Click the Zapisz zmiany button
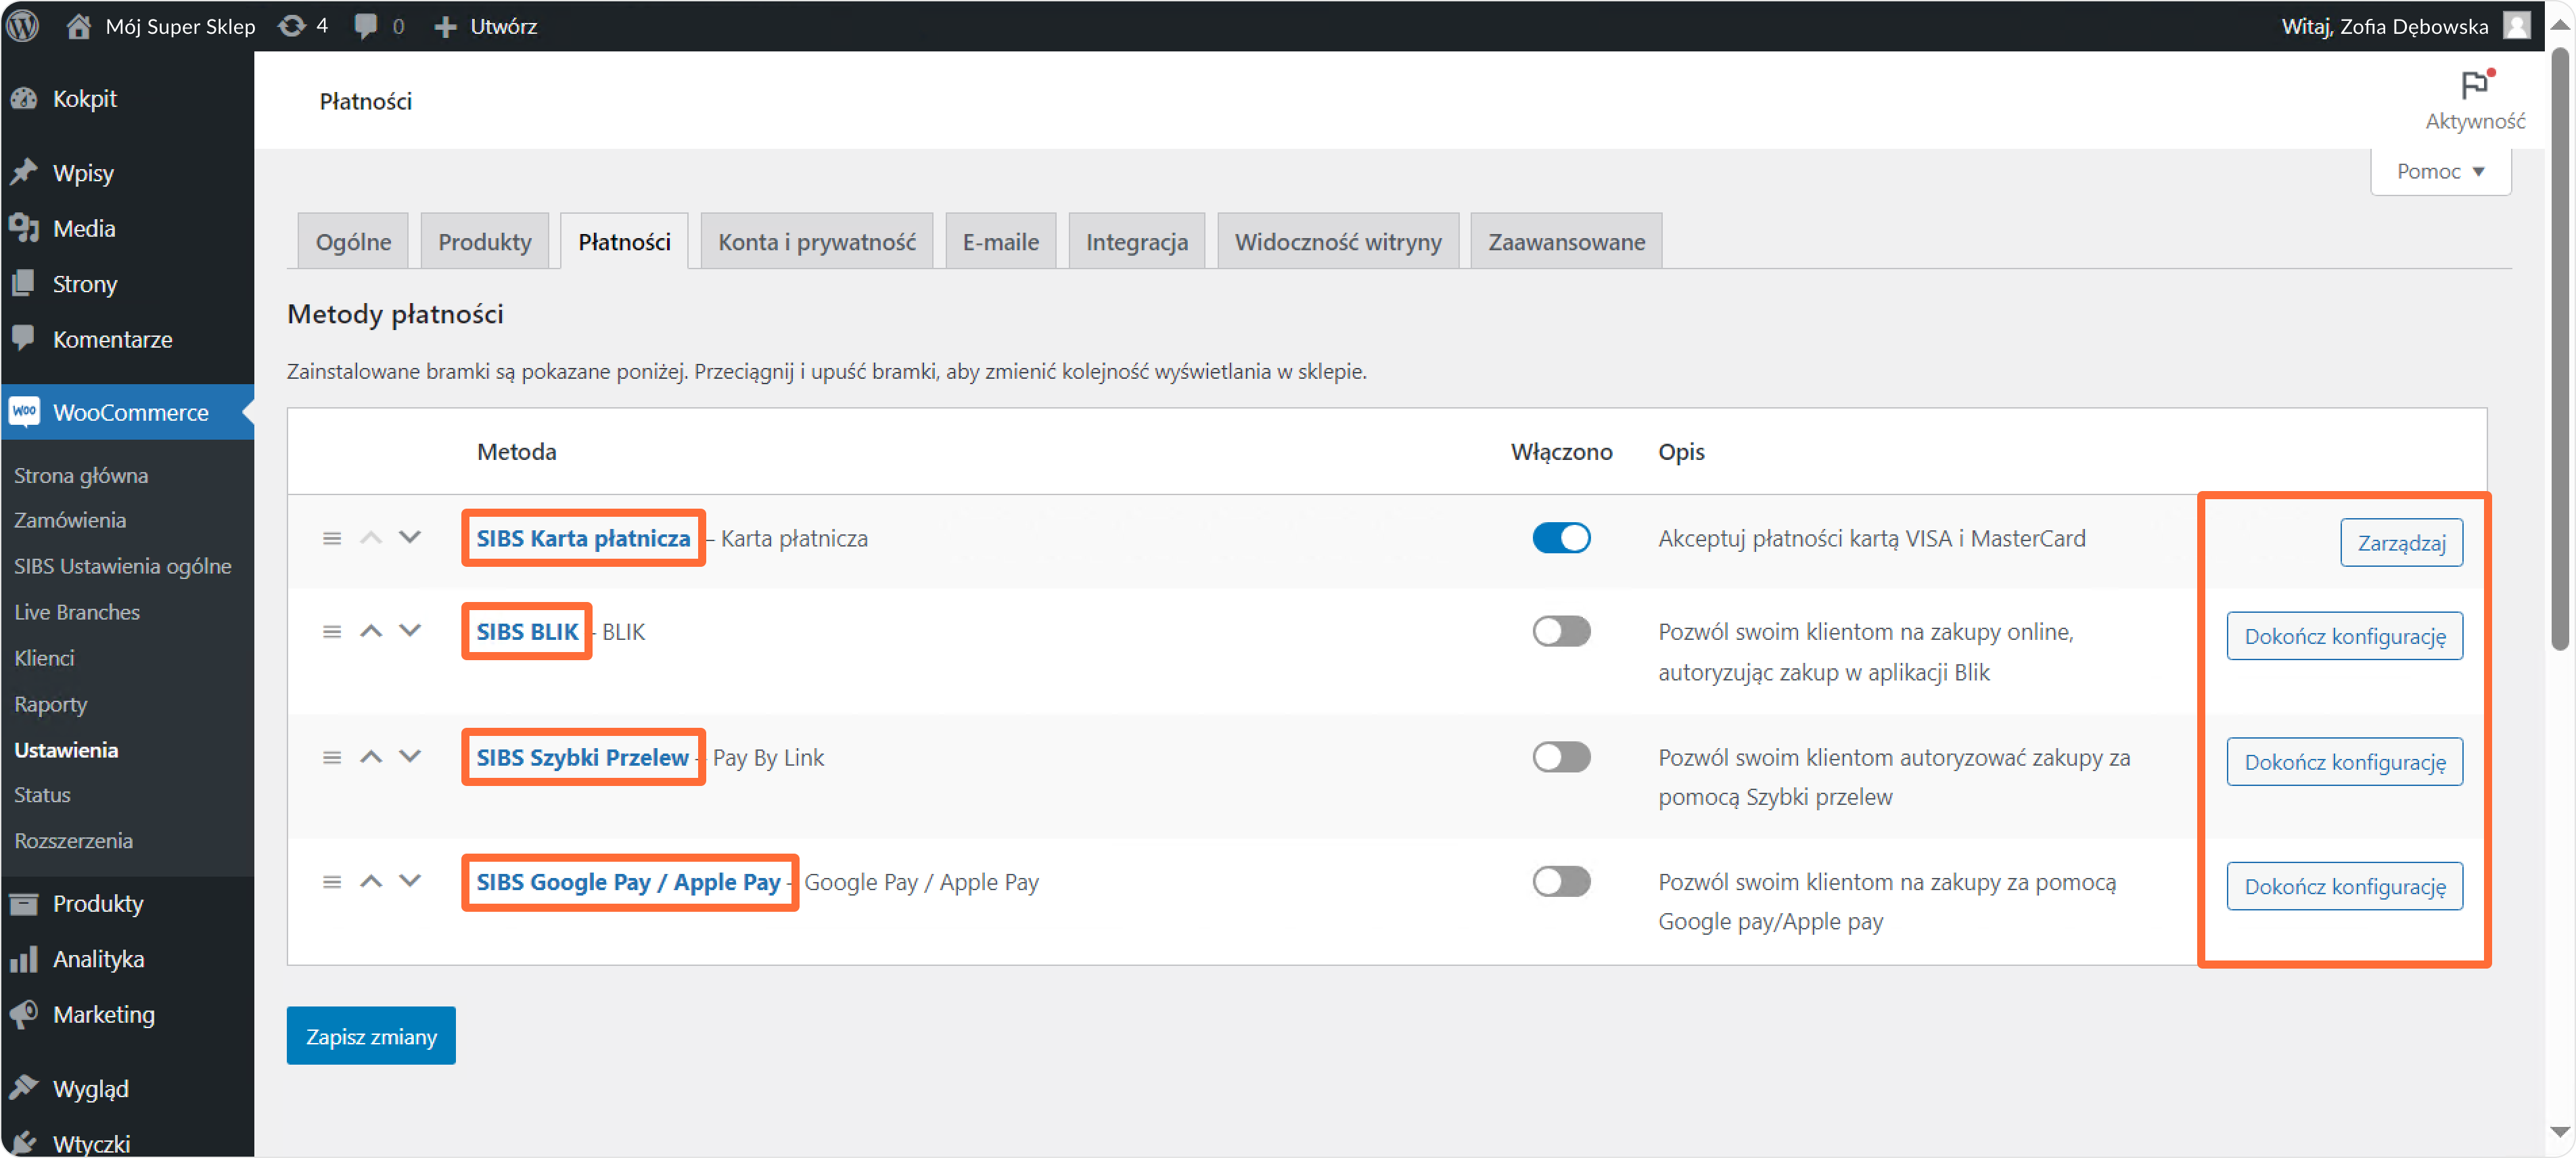 coord(371,1036)
